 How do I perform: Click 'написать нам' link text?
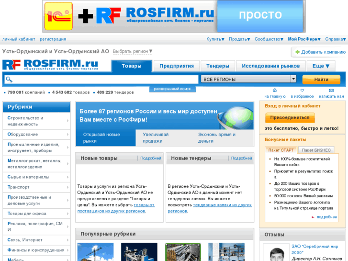(331, 96)
